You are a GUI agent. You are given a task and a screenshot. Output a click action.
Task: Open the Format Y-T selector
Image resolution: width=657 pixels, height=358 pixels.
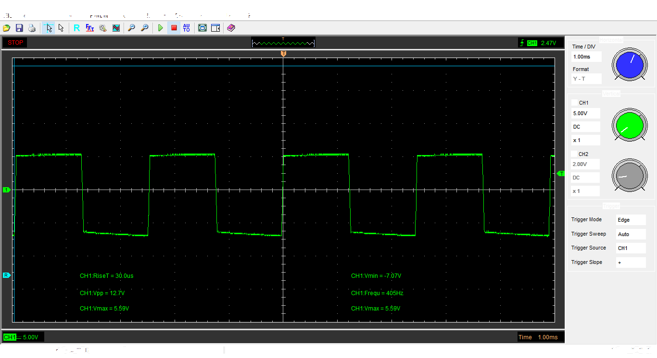(586, 78)
